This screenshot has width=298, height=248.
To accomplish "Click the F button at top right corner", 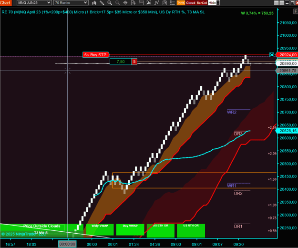I will point(296,11).
